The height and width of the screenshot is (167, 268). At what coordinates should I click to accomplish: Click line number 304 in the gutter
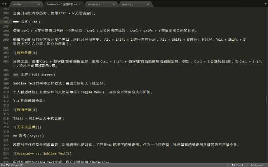point(6,61)
